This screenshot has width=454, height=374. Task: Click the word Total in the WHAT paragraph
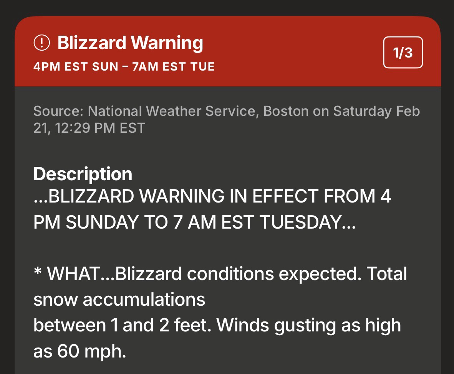[386, 274]
